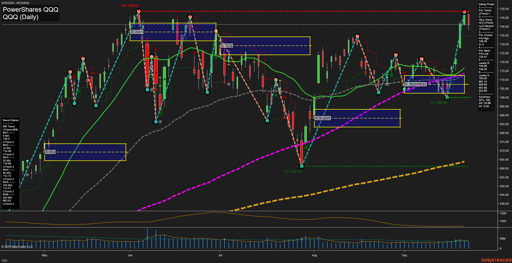
Task: Click the © 2026 NinjaTrader, LLC copyright text
Action: (17, 247)
